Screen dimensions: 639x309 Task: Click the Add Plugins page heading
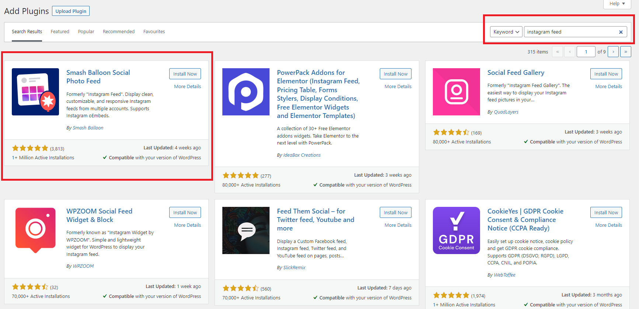click(x=27, y=11)
